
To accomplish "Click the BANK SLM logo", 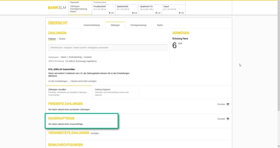I will point(57,7).
